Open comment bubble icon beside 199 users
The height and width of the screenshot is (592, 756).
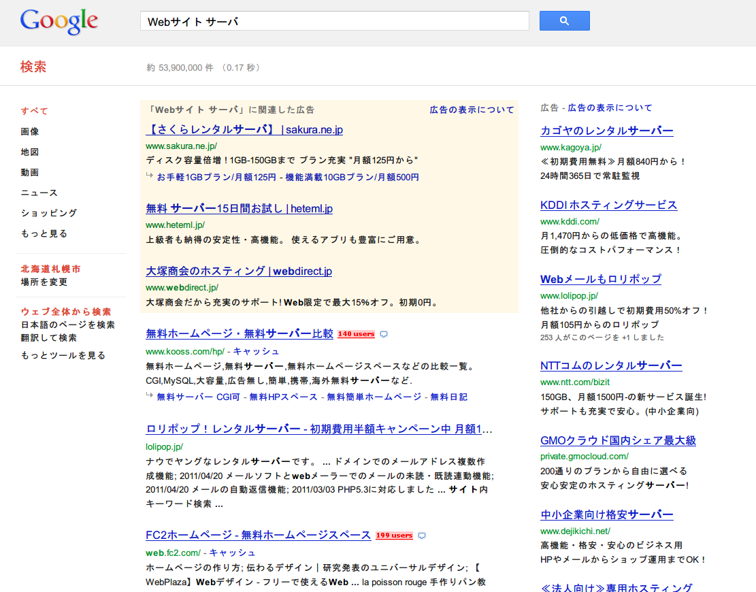pos(422,536)
